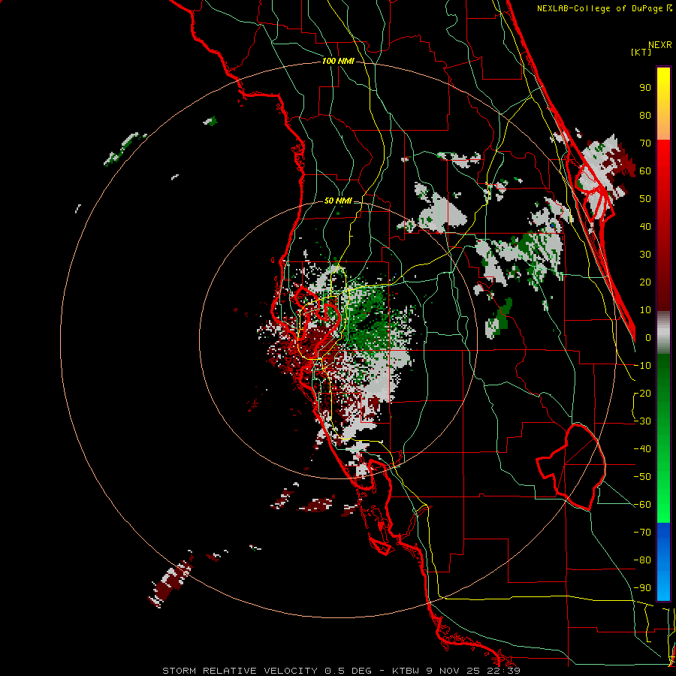Click the -90 value on the velocity scale

tap(642, 588)
